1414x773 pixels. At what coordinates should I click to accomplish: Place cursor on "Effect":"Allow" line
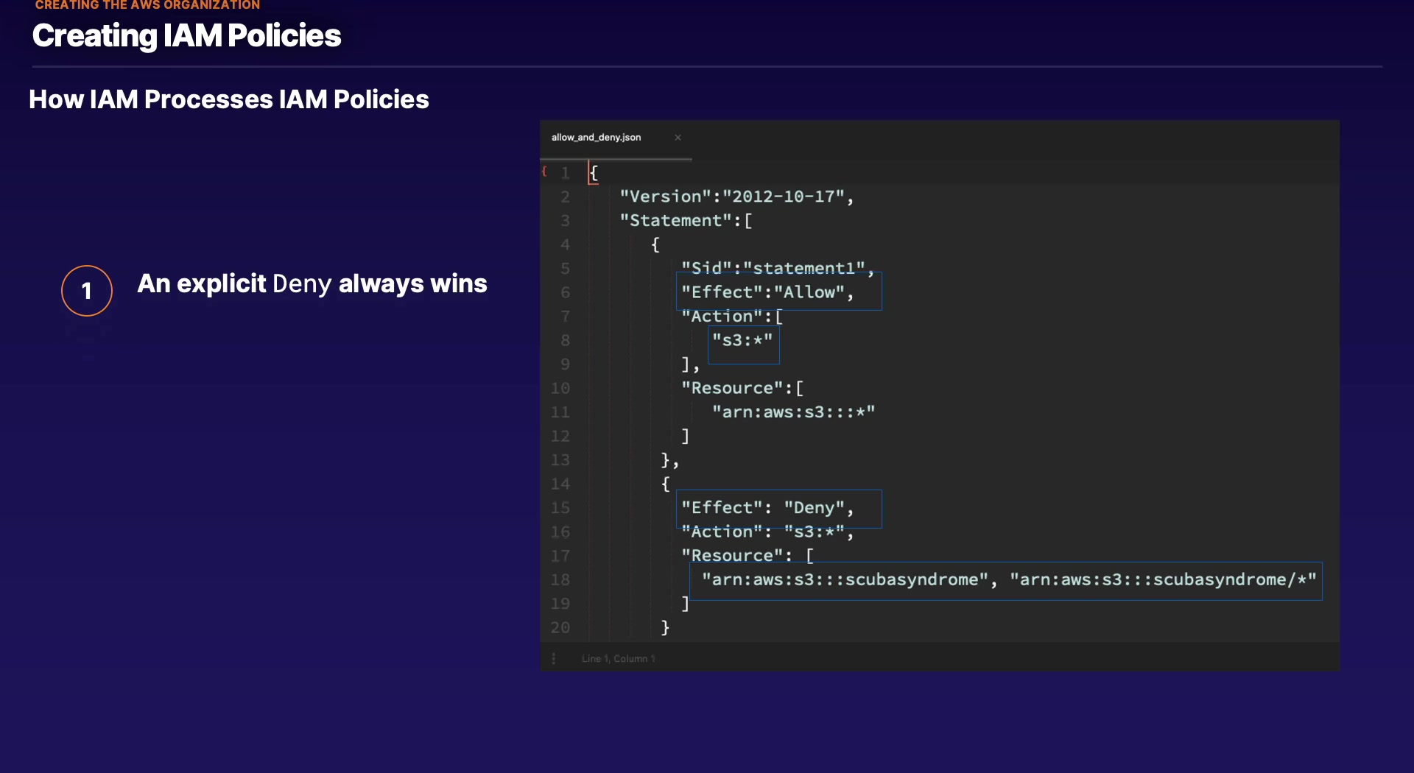(x=767, y=292)
